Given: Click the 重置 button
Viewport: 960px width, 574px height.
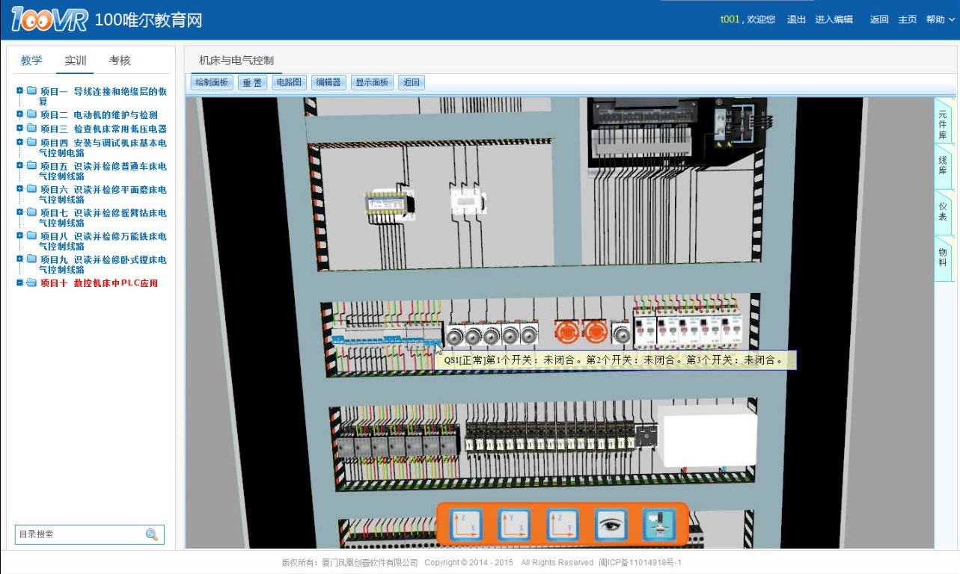Looking at the screenshot, I should [x=252, y=82].
